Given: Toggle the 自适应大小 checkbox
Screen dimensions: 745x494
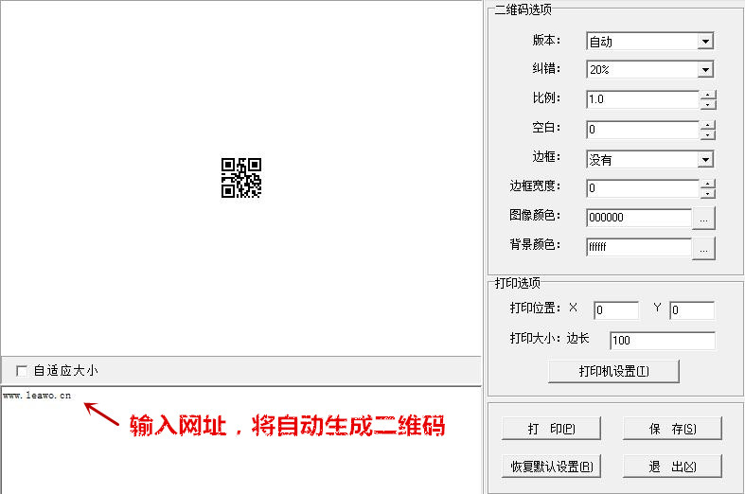Looking at the screenshot, I should tap(22, 371).
